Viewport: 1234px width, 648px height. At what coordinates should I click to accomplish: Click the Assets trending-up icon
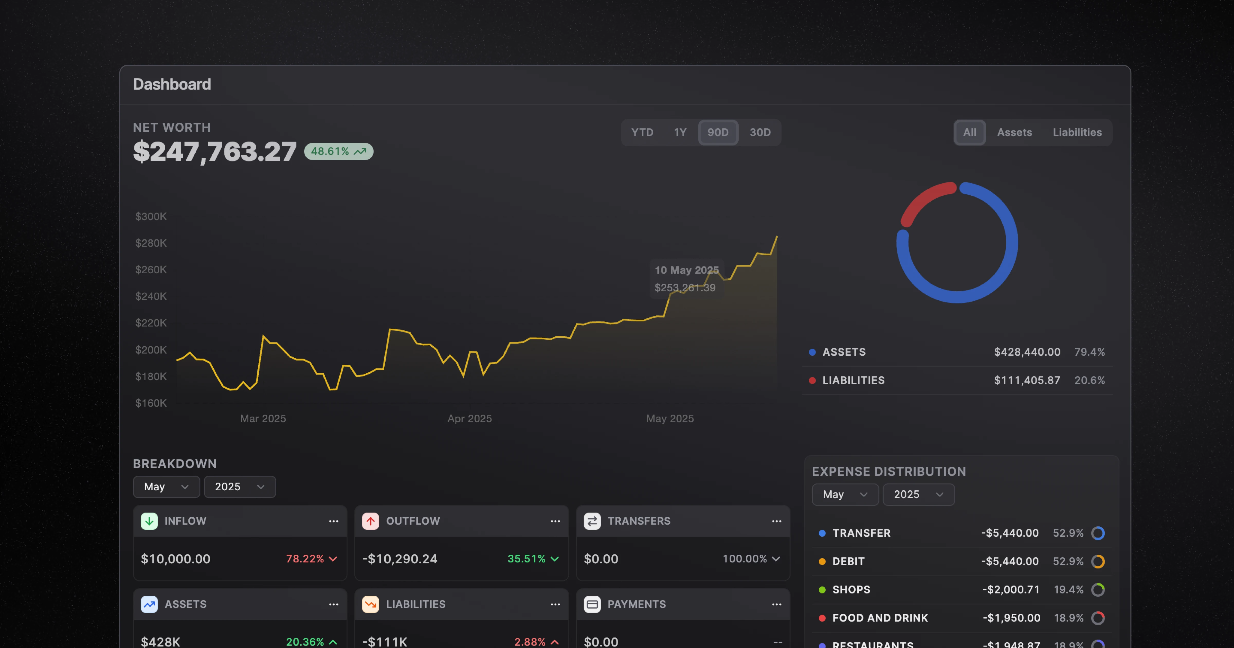tap(149, 604)
